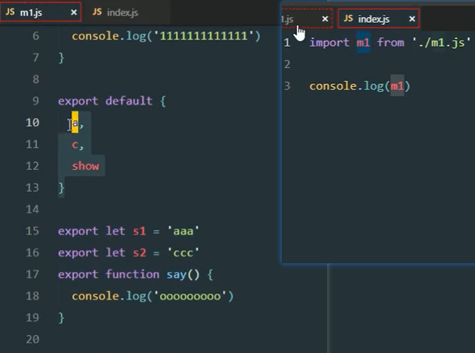
Task: Click the JS icon on right pane index.js tab
Action: pos(348,18)
